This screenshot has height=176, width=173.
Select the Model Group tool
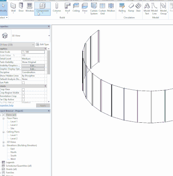click(163, 8)
